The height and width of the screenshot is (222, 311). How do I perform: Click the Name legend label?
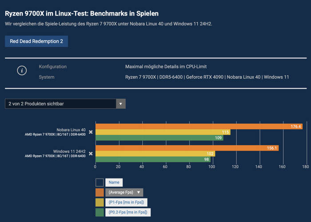[114, 182]
